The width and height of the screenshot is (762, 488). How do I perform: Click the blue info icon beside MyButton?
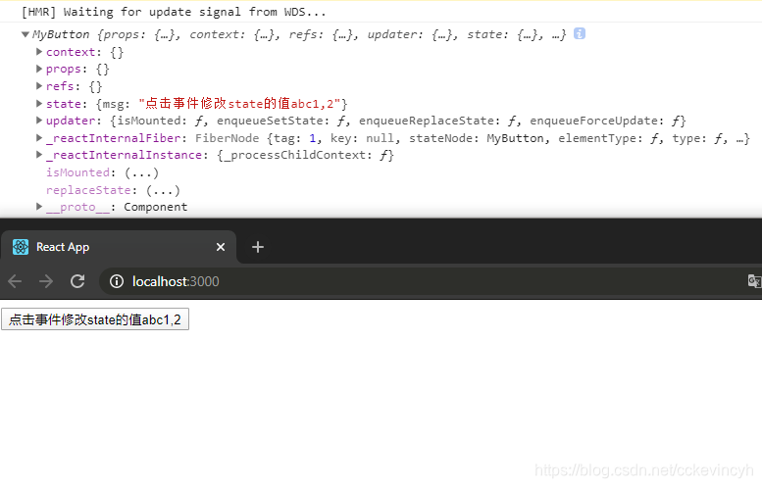pos(580,33)
